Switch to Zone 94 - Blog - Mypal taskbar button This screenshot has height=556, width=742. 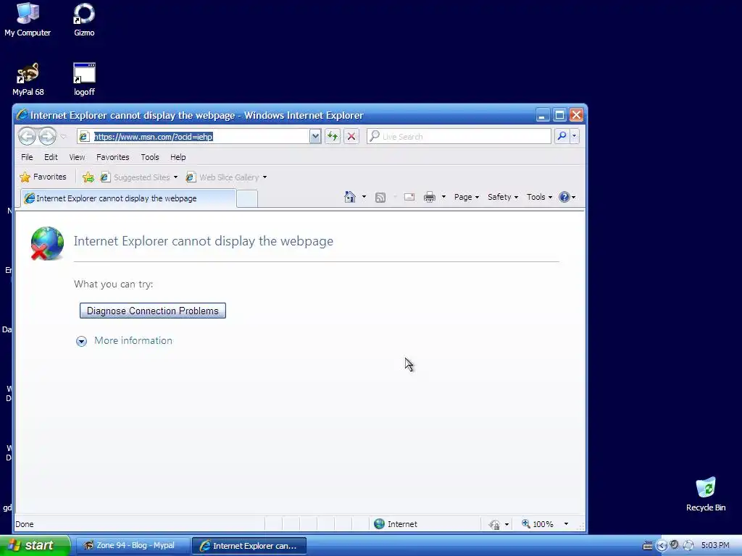pos(133,546)
